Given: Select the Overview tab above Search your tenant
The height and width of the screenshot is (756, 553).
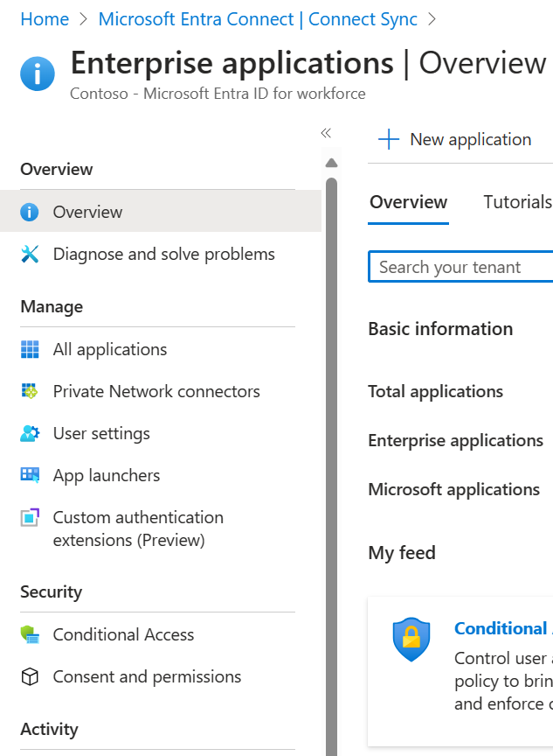Looking at the screenshot, I should [x=408, y=201].
